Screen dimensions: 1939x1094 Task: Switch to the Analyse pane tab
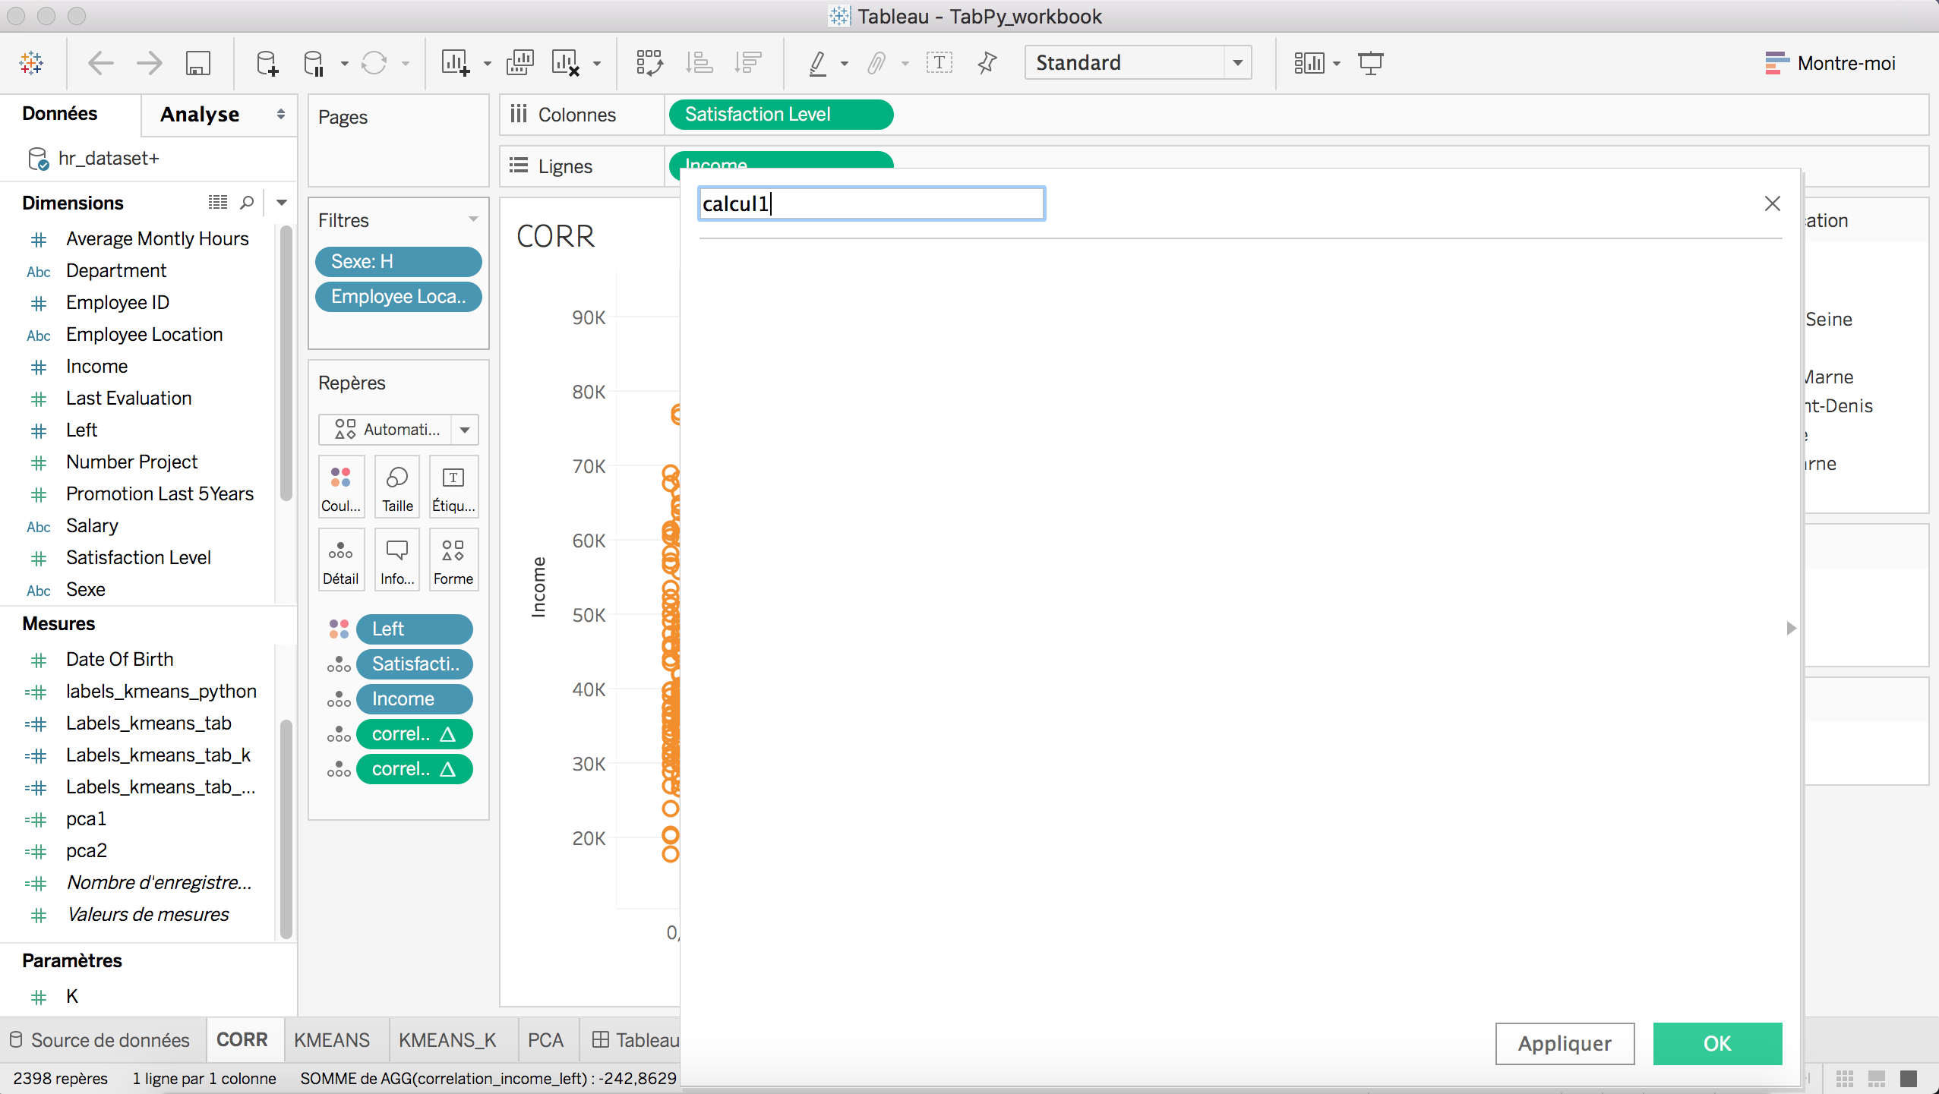pyautogui.click(x=200, y=115)
